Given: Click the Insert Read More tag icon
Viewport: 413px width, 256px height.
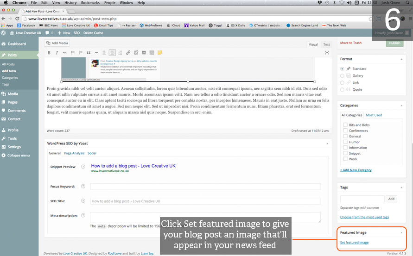Looking at the screenshot, I should [144, 53].
